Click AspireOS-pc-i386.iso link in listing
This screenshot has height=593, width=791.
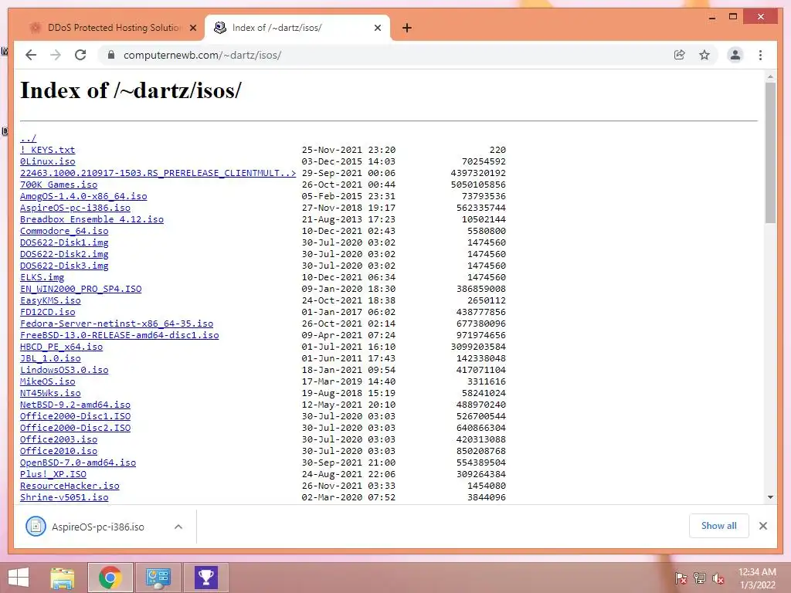coord(75,208)
